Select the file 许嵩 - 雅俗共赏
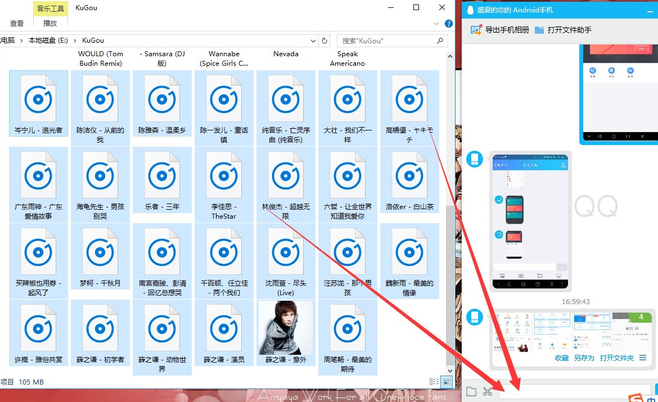Image resolution: width=658 pixels, height=402 pixels. pyautogui.click(x=38, y=333)
